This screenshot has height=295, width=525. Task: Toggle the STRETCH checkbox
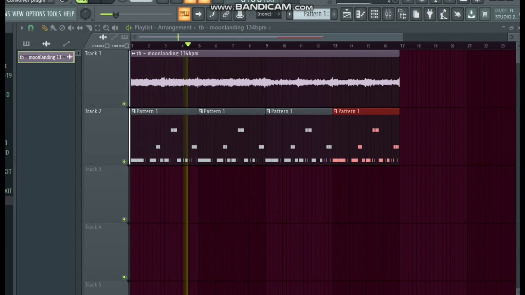pos(127,46)
